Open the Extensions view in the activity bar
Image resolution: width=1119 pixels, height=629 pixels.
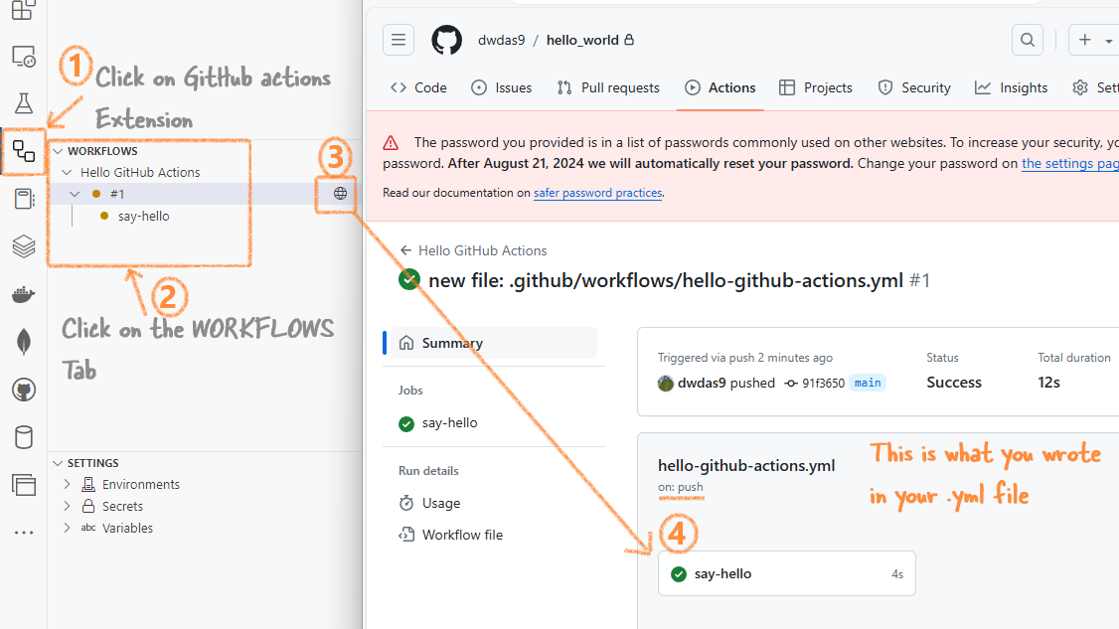coord(24,9)
